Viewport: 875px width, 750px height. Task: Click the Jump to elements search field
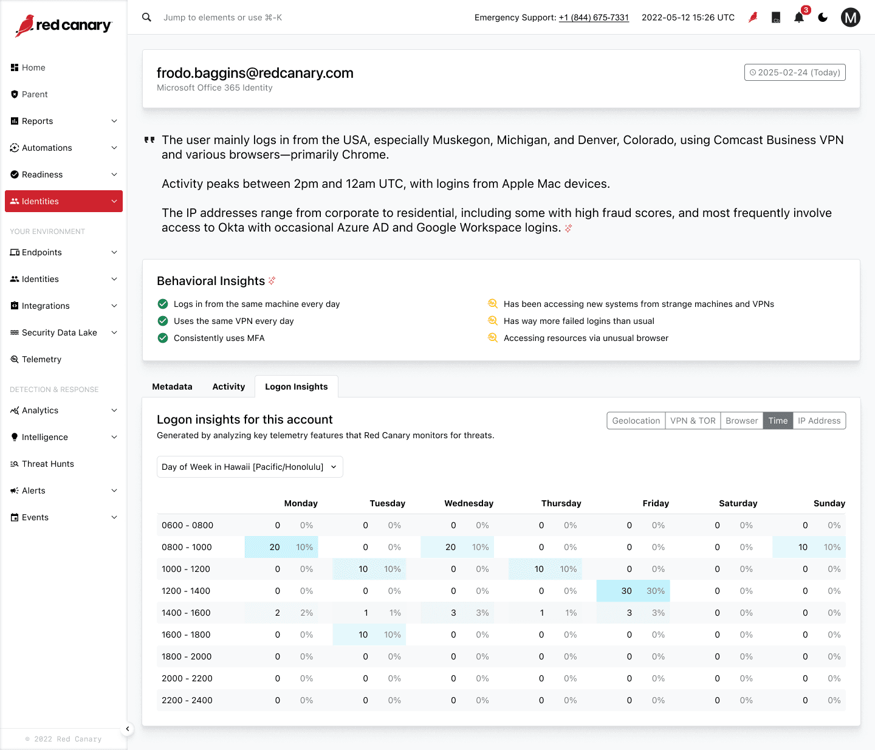(222, 18)
